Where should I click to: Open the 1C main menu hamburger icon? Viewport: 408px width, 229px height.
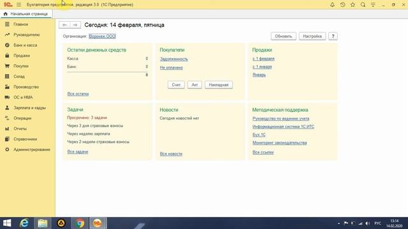click(x=18, y=4)
